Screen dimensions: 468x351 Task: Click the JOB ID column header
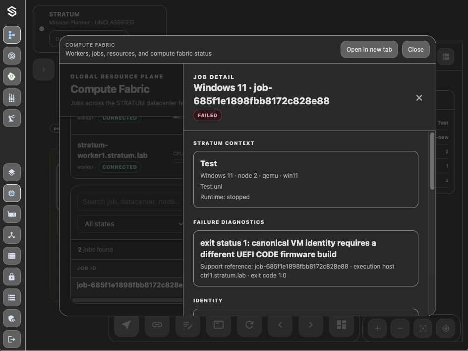pyautogui.click(x=87, y=269)
